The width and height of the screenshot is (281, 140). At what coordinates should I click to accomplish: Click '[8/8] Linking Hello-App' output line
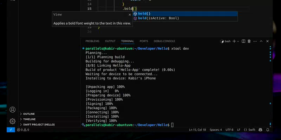pyautogui.click(x=108, y=65)
